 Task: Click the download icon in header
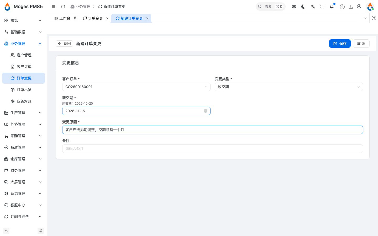351,7
